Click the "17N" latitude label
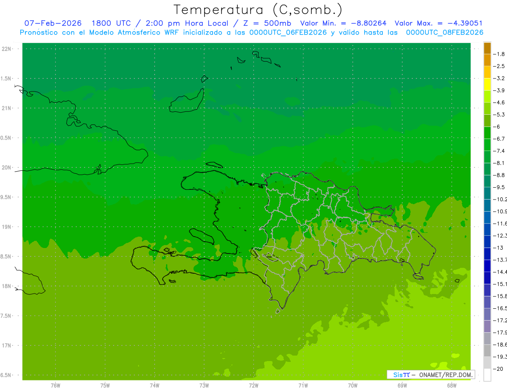The width and height of the screenshot is (507, 391). click(x=7, y=345)
